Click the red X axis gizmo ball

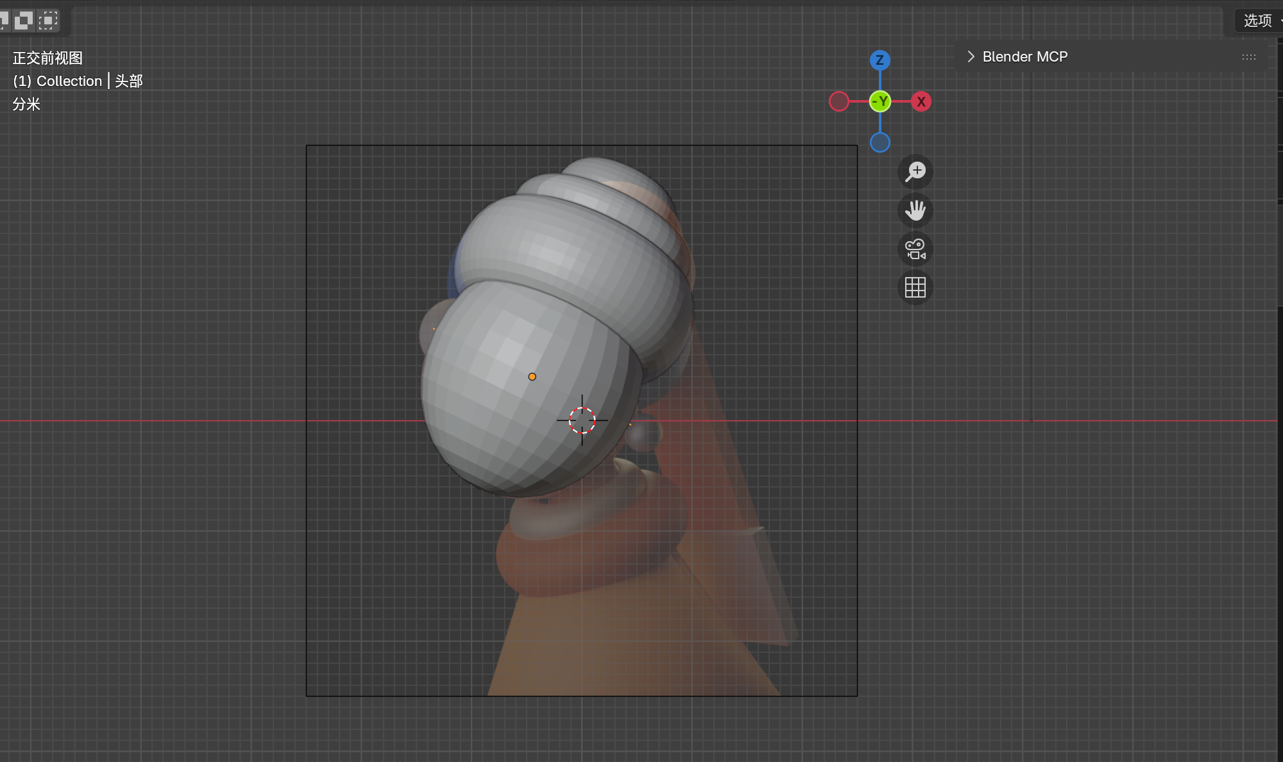(x=921, y=101)
